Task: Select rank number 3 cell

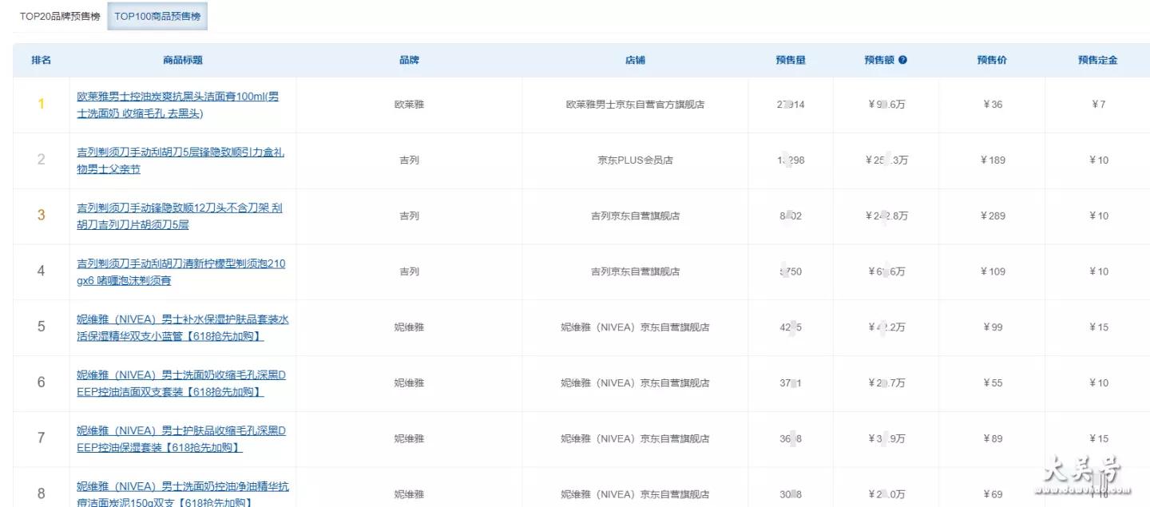Action: pos(42,216)
